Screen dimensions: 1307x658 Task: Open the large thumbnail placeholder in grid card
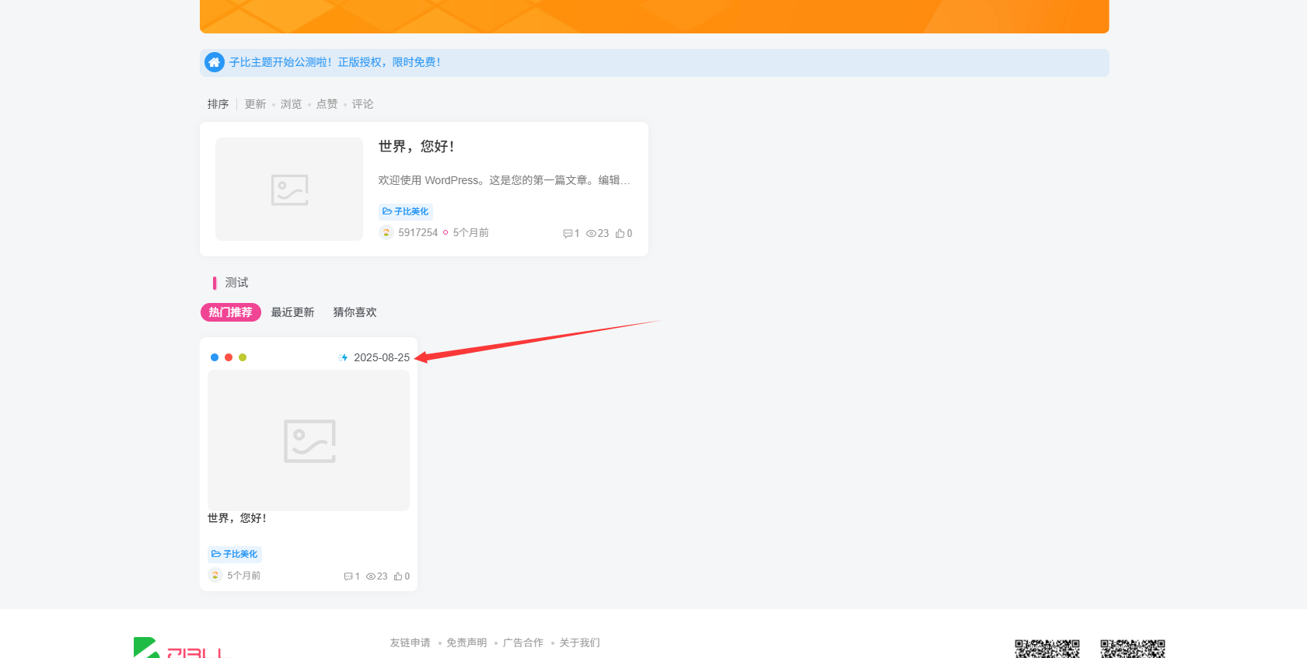[x=309, y=440]
